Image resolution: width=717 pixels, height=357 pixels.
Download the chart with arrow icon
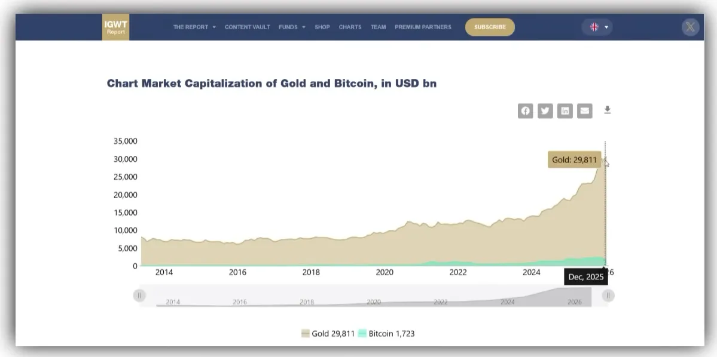(608, 110)
